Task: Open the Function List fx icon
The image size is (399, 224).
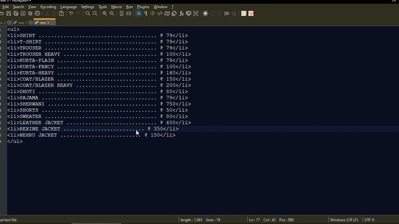Action: 181,14
